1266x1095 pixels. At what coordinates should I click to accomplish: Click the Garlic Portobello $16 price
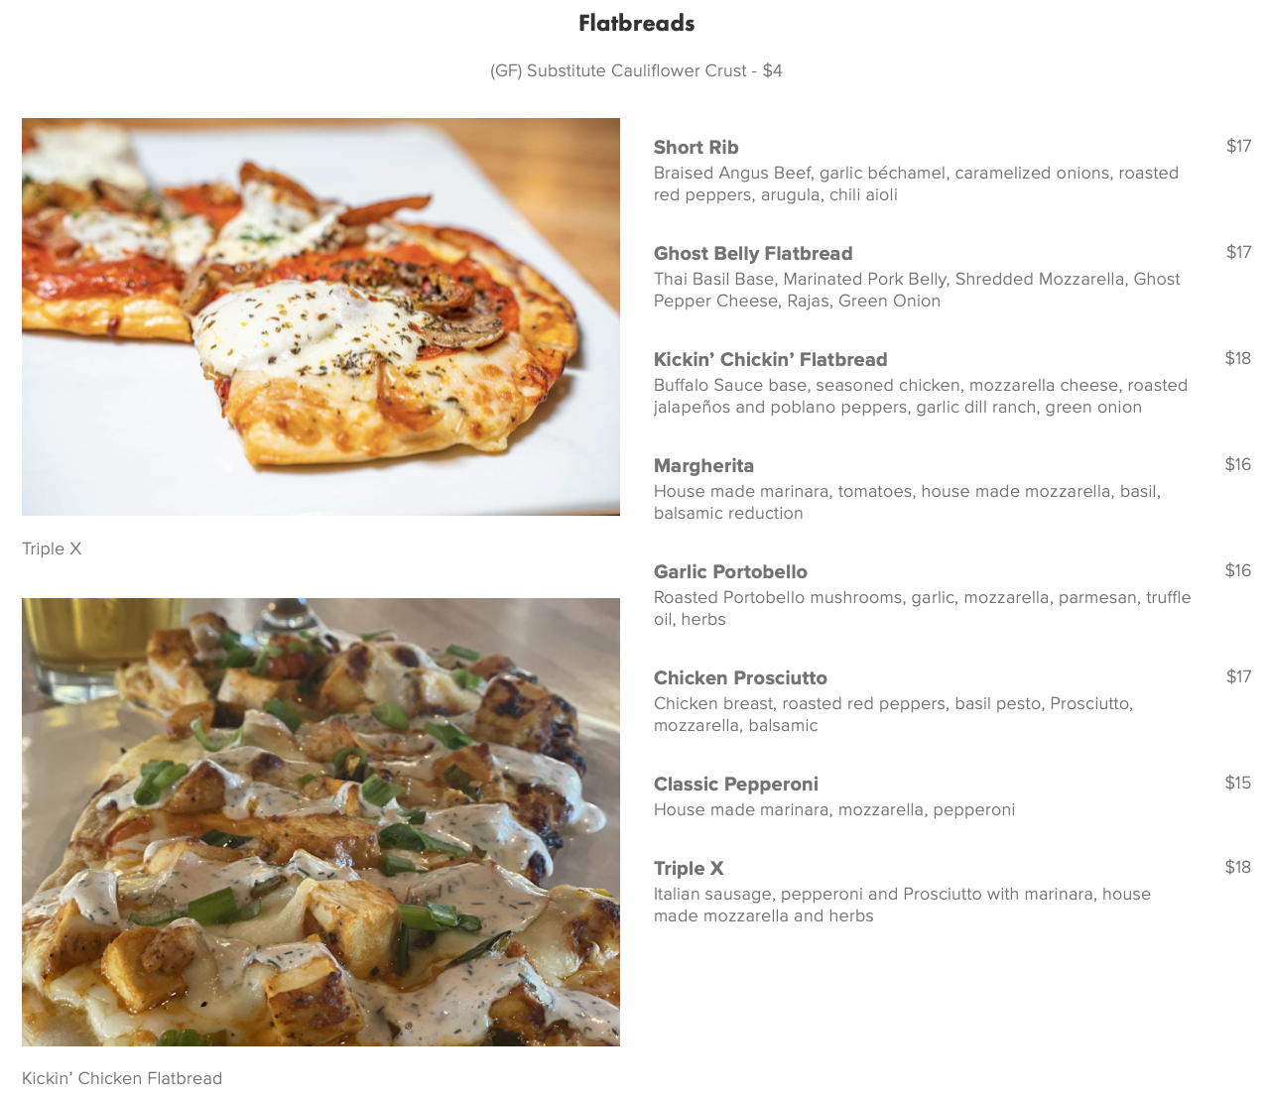(1237, 571)
